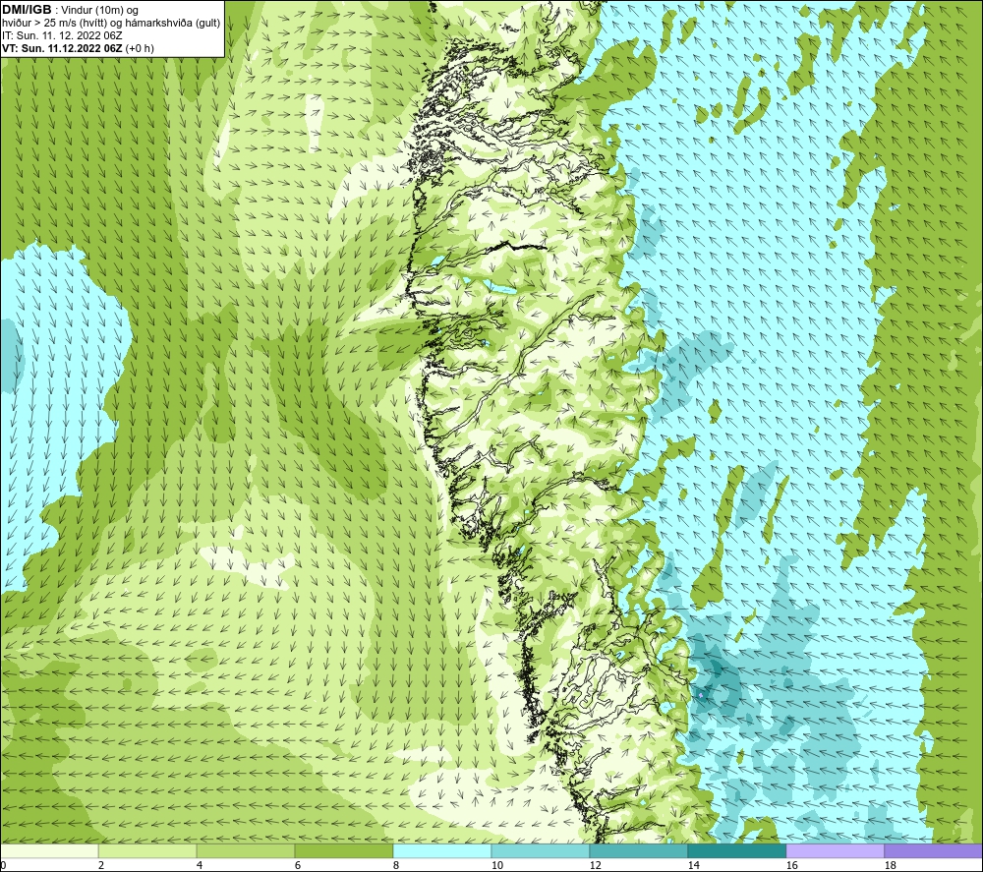
Task: Click the 12-14 m/s teal legend swatch
Action: (x=638, y=851)
